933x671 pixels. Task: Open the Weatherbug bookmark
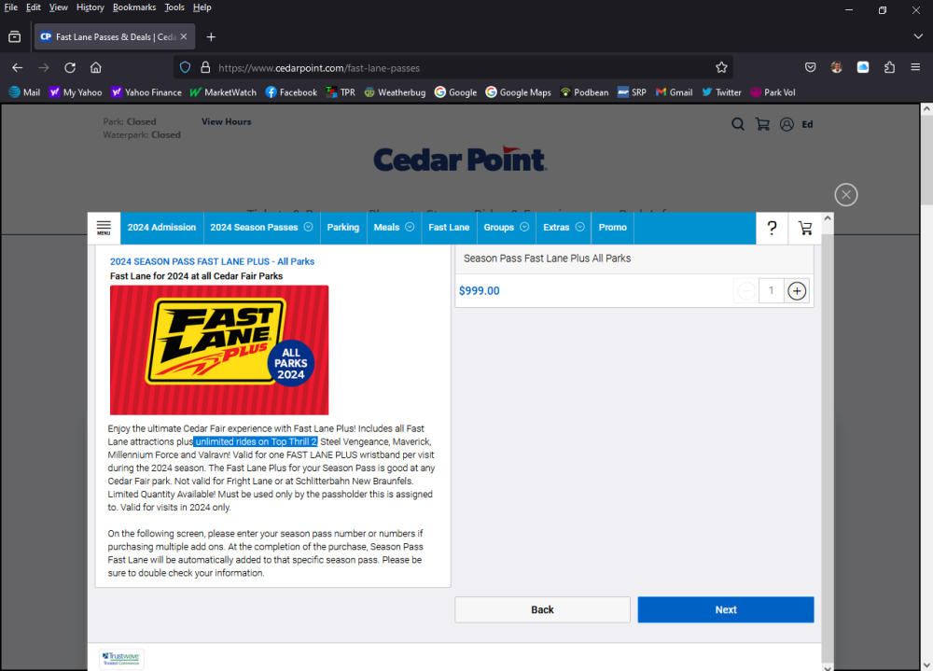(395, 92)
